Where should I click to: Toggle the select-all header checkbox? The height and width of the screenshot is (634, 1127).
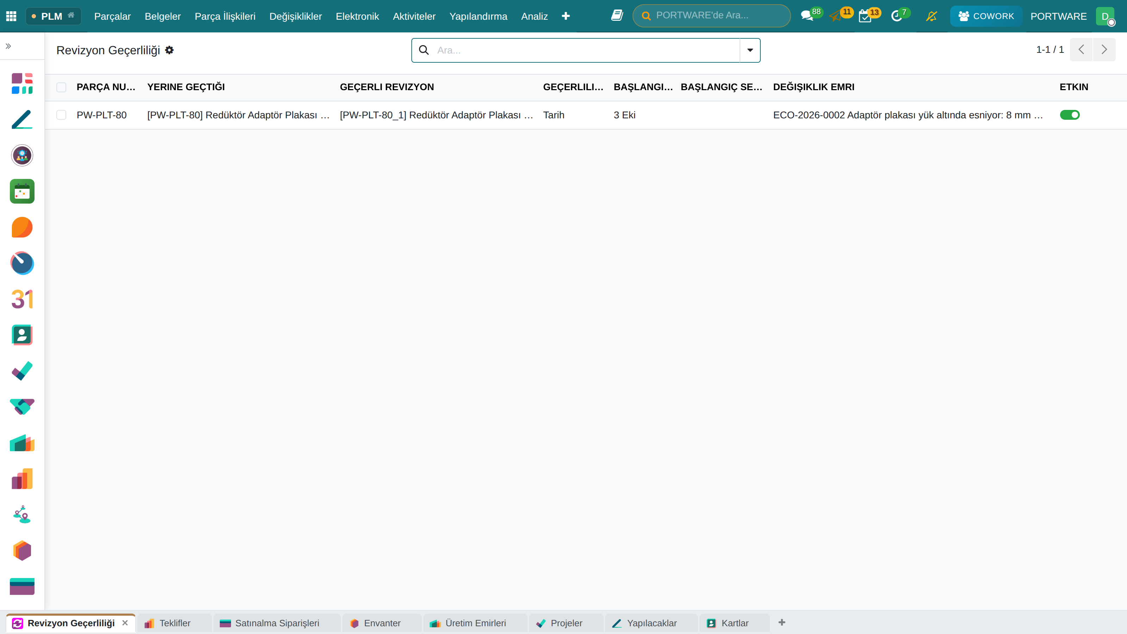point(61,87)
